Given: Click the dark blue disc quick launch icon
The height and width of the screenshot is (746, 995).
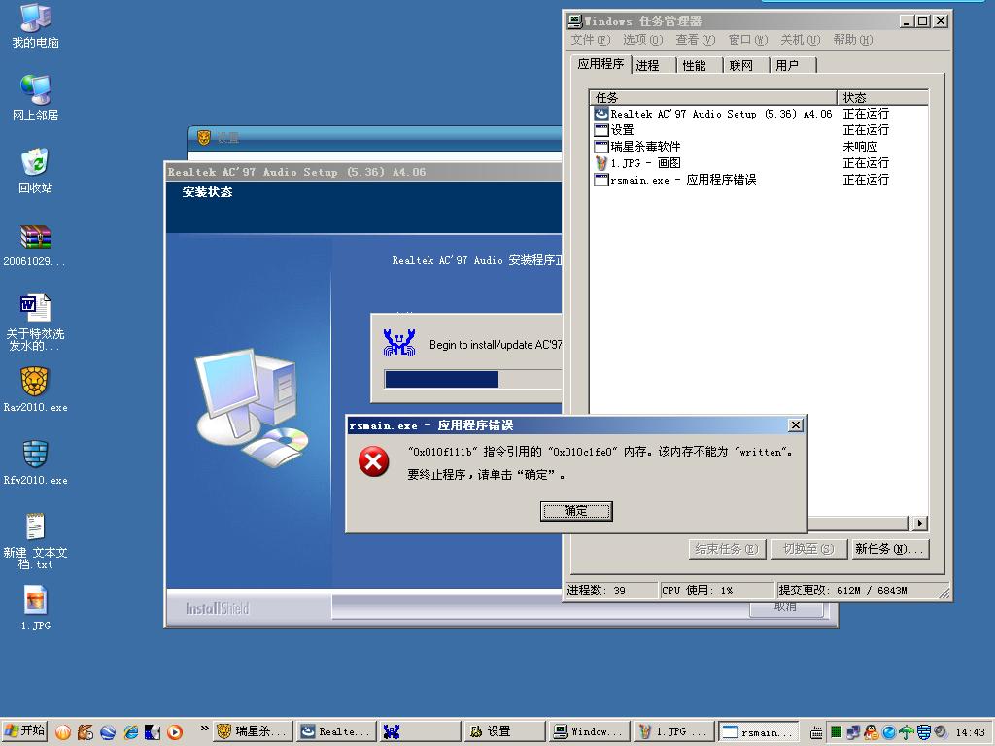Looking at the screenshot, I should 153,732.
